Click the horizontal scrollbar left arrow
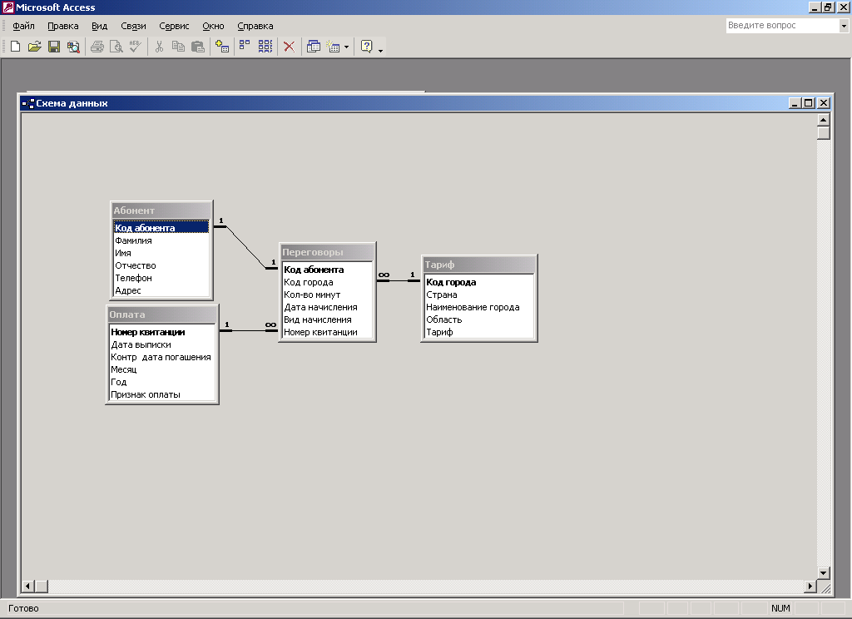This screenshot has height=619, width=852. [x=27, y=587]
